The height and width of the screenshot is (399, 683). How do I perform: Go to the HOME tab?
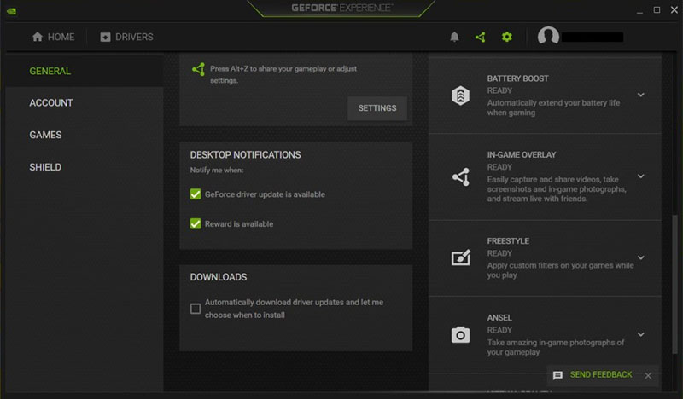(x=53, y=37)
